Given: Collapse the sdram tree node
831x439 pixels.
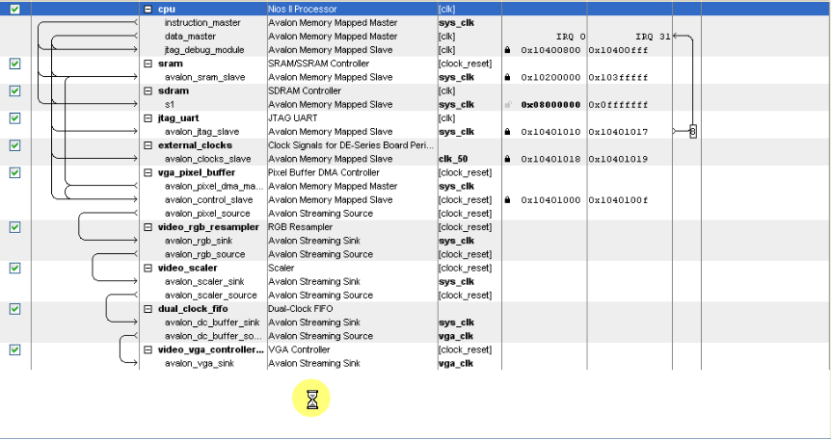Looking at the screenshot, I should point(148,91).
